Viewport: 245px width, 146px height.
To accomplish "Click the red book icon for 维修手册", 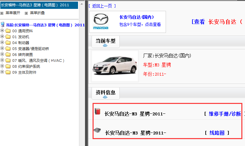I will [x=98, y=111].
